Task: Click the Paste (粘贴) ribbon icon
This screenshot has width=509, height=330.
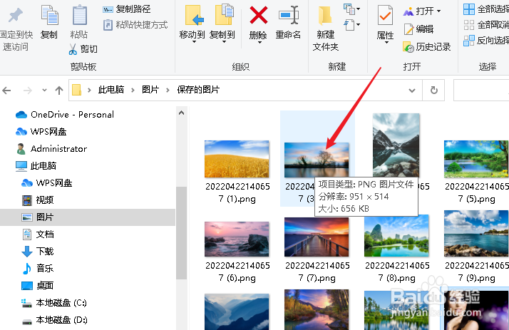Action: (x=79, y=16)
